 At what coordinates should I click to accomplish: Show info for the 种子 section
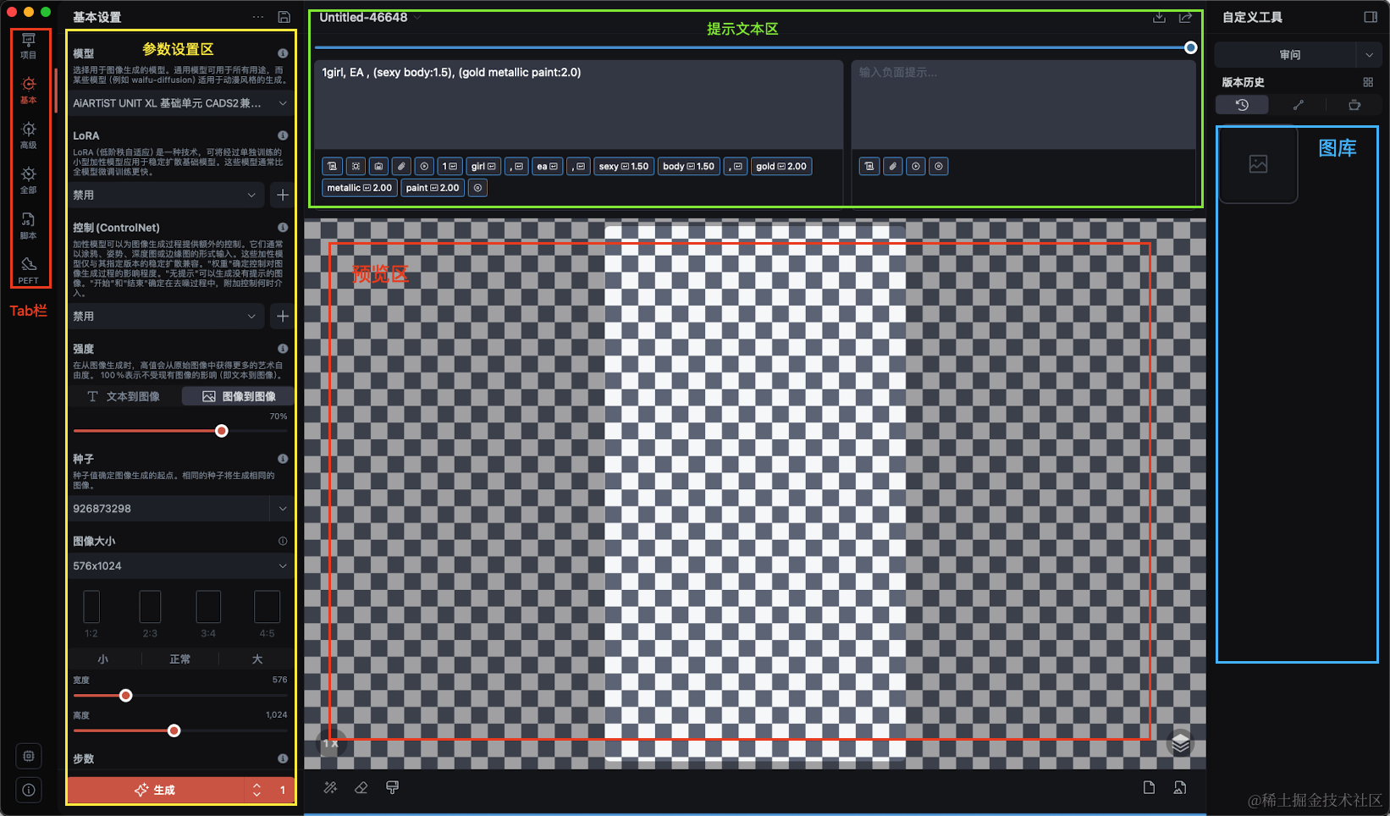click(x=283, y=459)
